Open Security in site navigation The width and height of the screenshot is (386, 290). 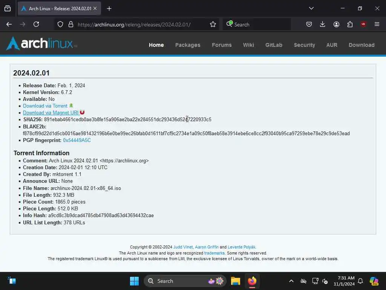point(305,45)
